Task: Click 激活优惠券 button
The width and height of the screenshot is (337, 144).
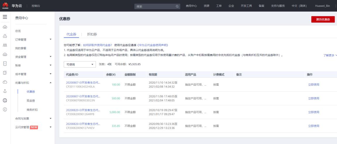Action: (323, 19)
